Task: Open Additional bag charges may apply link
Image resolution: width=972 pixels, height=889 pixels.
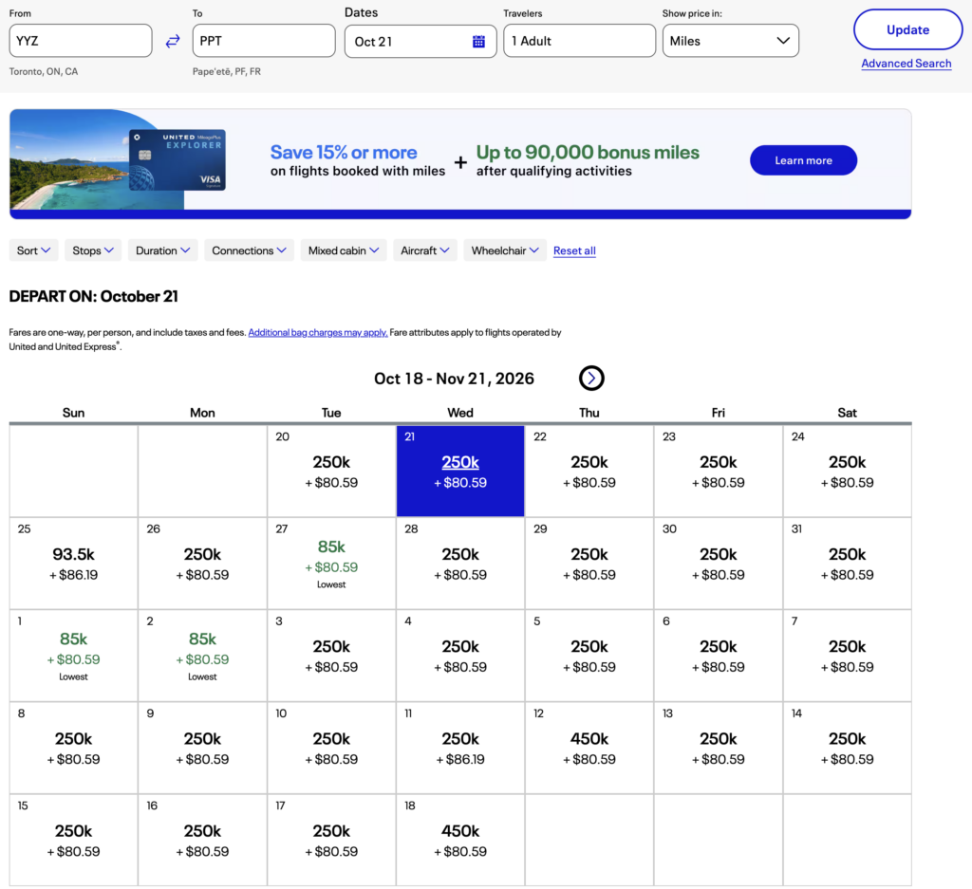Action: pos(318,333)
